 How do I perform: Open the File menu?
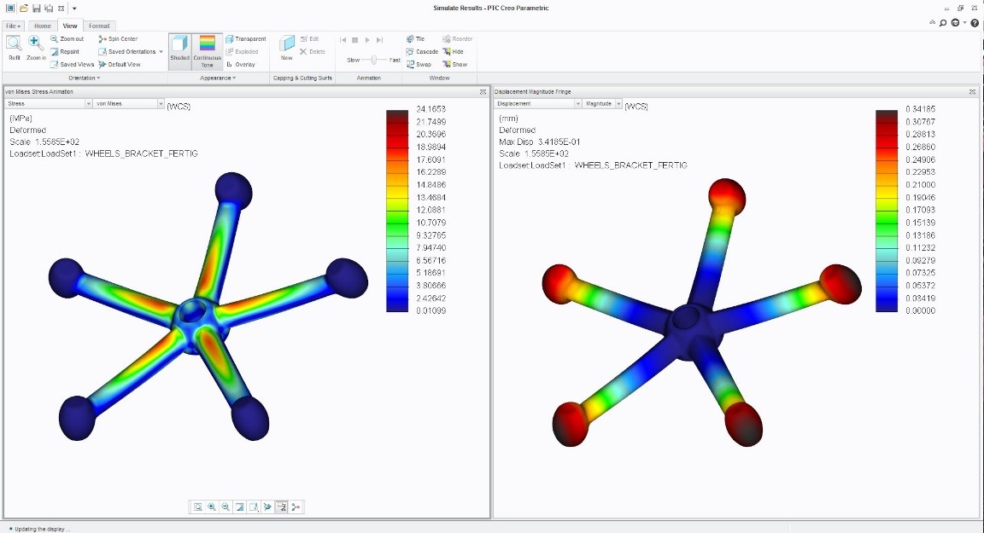12,26
